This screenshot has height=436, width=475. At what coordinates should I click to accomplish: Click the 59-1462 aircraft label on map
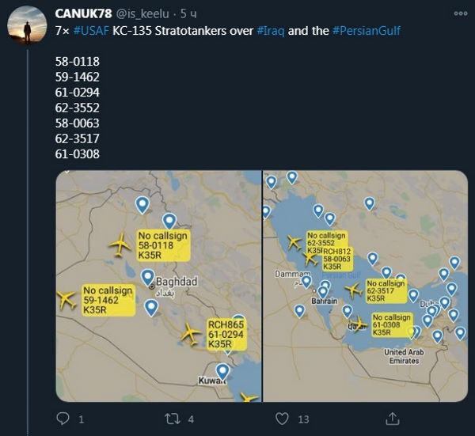click(107, 301)
